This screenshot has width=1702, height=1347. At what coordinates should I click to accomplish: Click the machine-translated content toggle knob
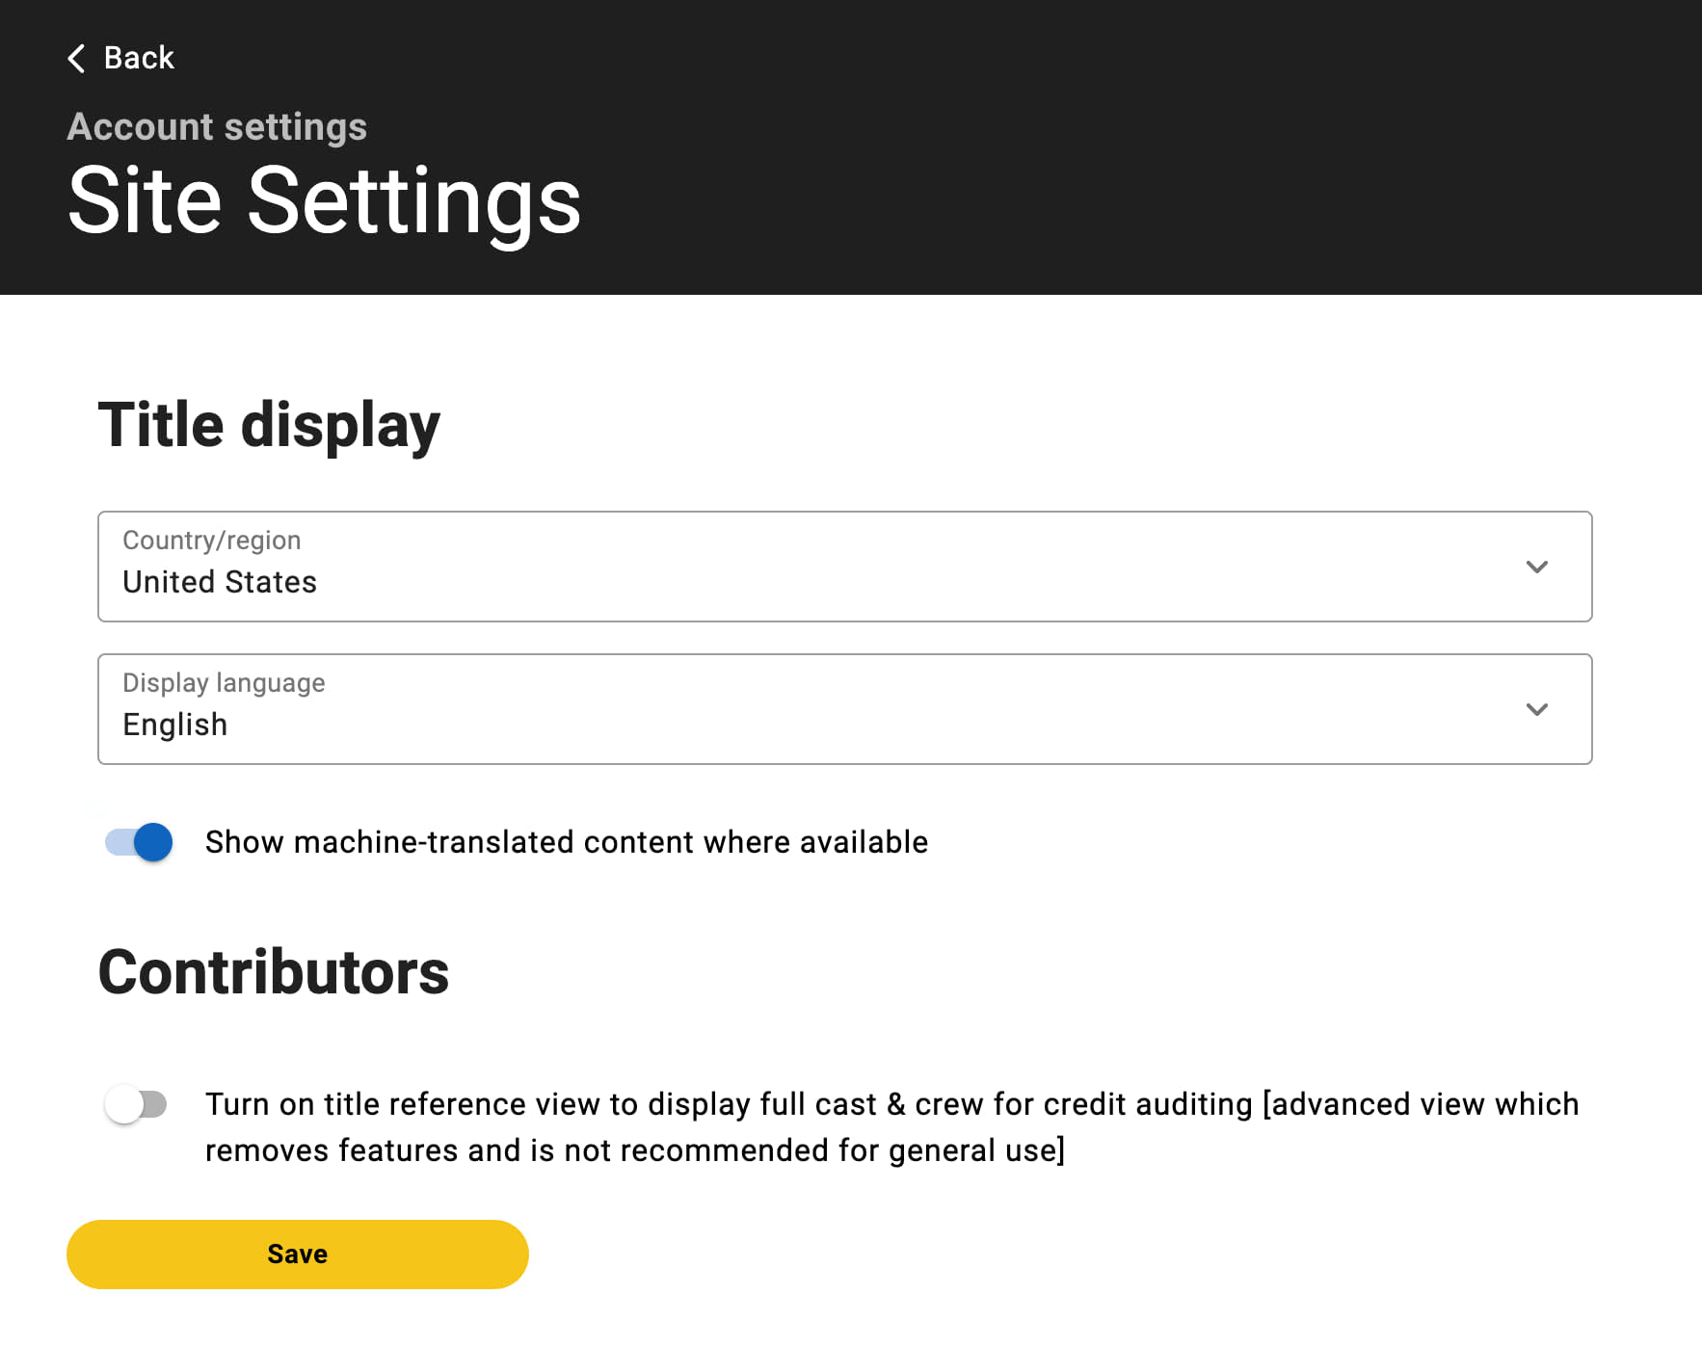pyautogui.click(x=152, y=842)
